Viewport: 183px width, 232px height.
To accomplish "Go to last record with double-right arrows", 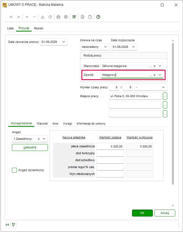I will 19,17.
